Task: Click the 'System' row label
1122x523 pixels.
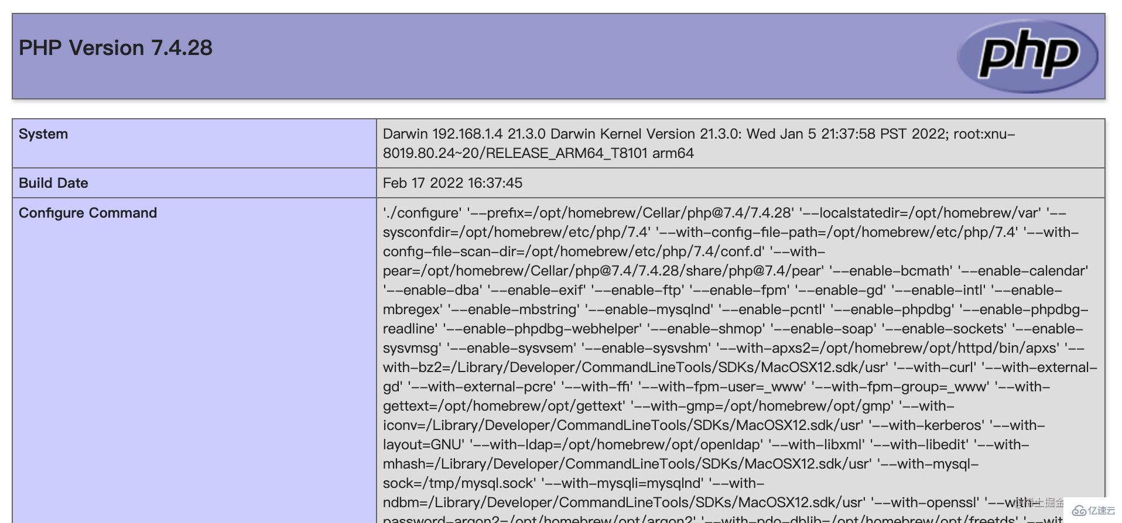Action: point(43,134)
